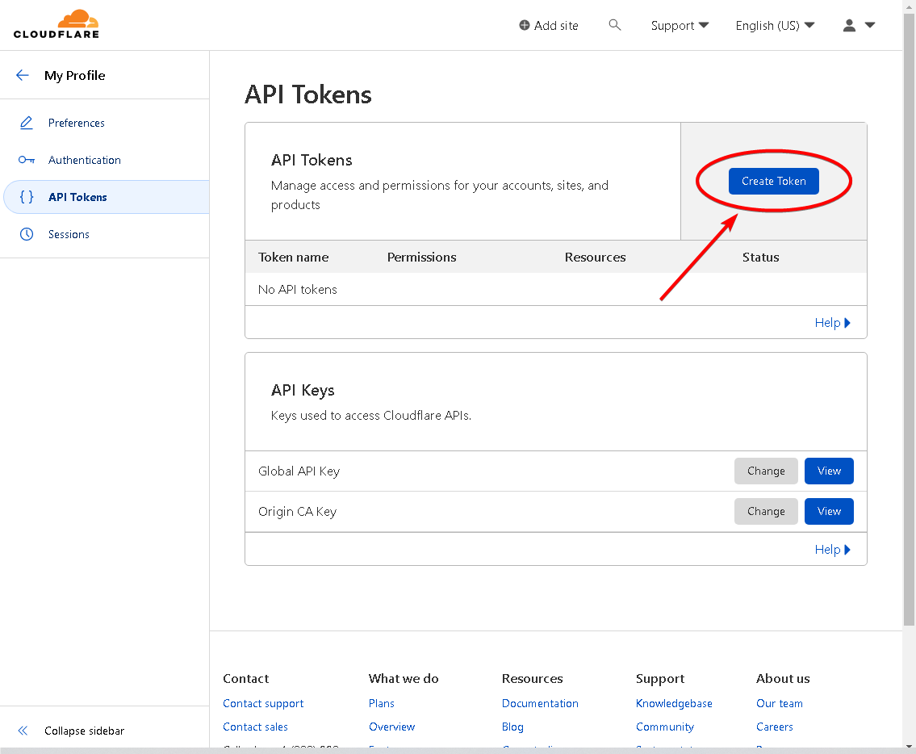This screenshot has width=916, height=754.
Task: Change the Origin CA Key
Action: 766,512
